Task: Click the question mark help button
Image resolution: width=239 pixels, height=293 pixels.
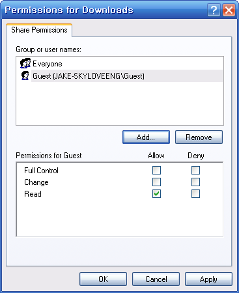Action: pyautogui.click(x=214, y=10)
